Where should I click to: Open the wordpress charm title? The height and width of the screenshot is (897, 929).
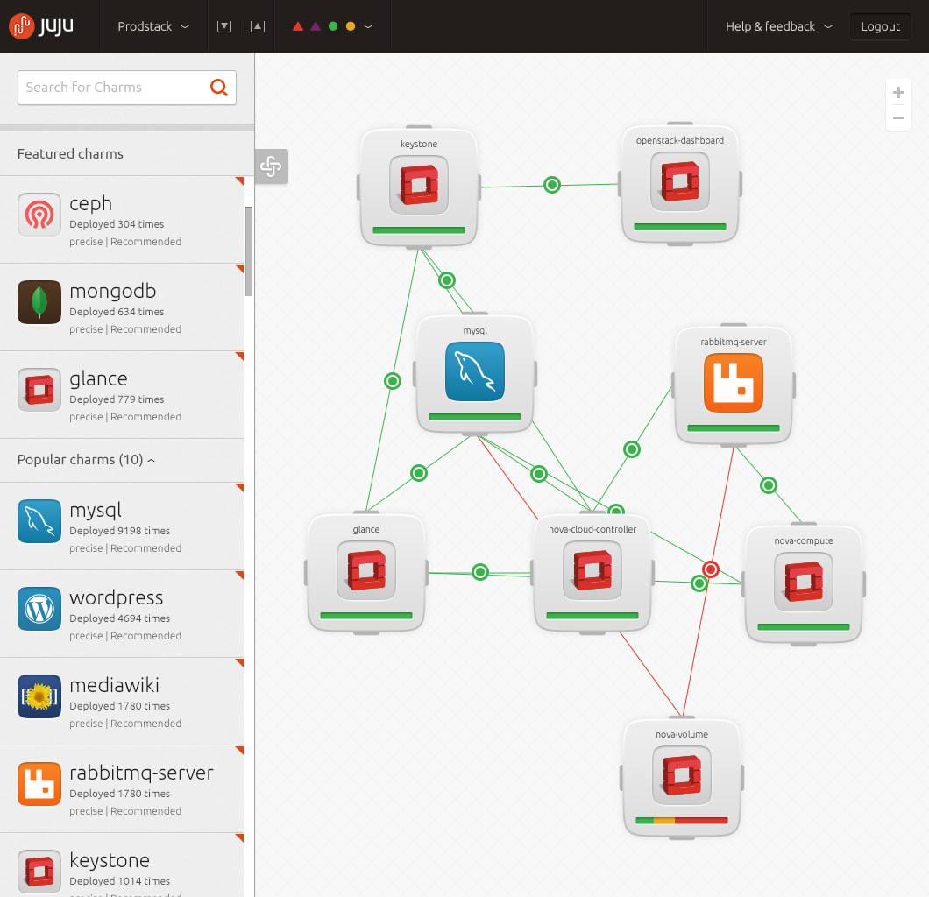tap(116, 597)
